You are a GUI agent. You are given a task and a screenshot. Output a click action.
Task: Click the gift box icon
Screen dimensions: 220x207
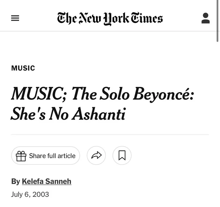point(21,156)
